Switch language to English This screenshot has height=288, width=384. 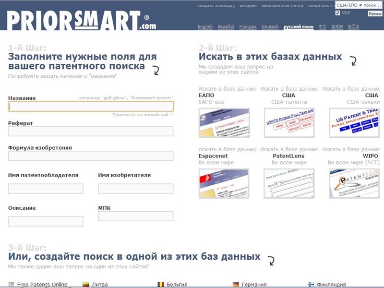[205, 26]
